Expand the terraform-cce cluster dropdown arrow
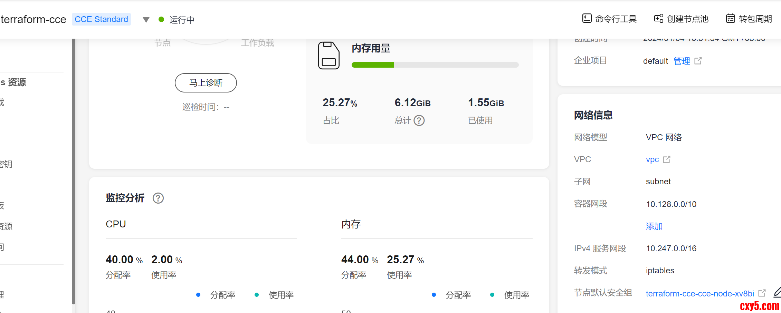 [x=146, y=20]
